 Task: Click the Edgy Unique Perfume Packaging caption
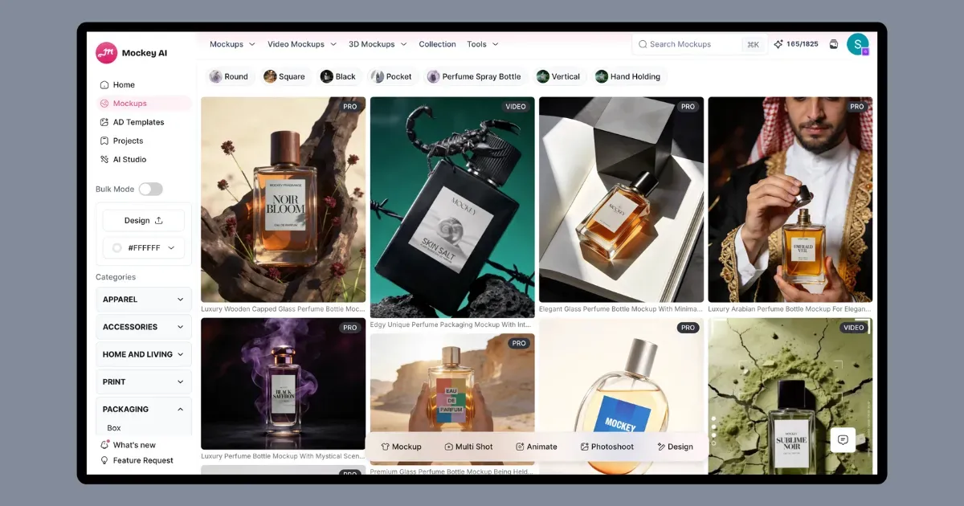click(452, 325)
